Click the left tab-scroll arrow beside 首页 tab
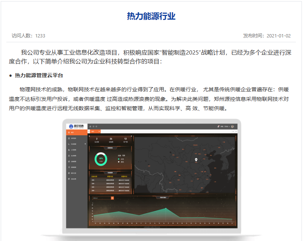Image resolution: width=303 pixels, height=241 pixels. point(89,132)
